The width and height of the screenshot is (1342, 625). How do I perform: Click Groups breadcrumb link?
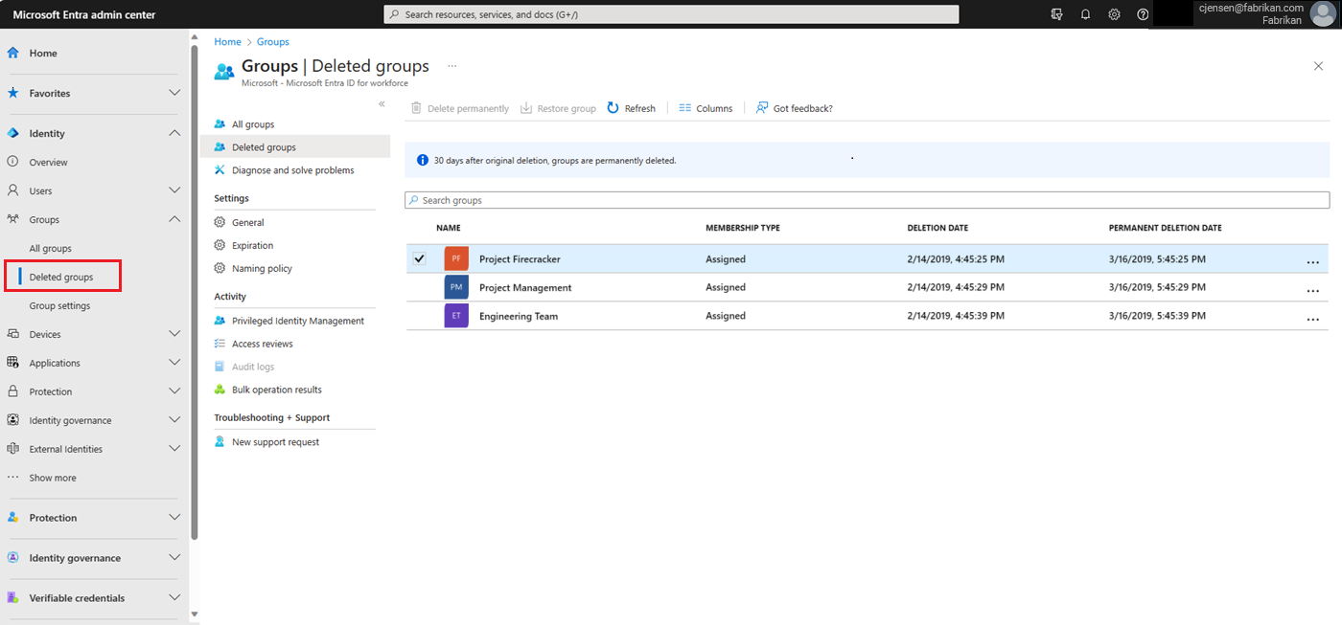[272, 42]
